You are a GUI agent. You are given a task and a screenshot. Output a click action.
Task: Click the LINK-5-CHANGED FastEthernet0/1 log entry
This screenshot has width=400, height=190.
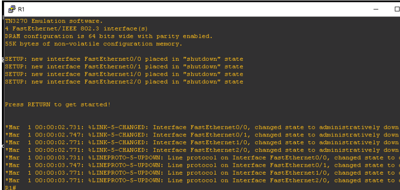coord(202,135)
